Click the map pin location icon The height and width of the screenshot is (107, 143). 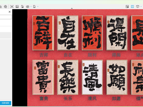pyautogui.click(x=127, y=7)
